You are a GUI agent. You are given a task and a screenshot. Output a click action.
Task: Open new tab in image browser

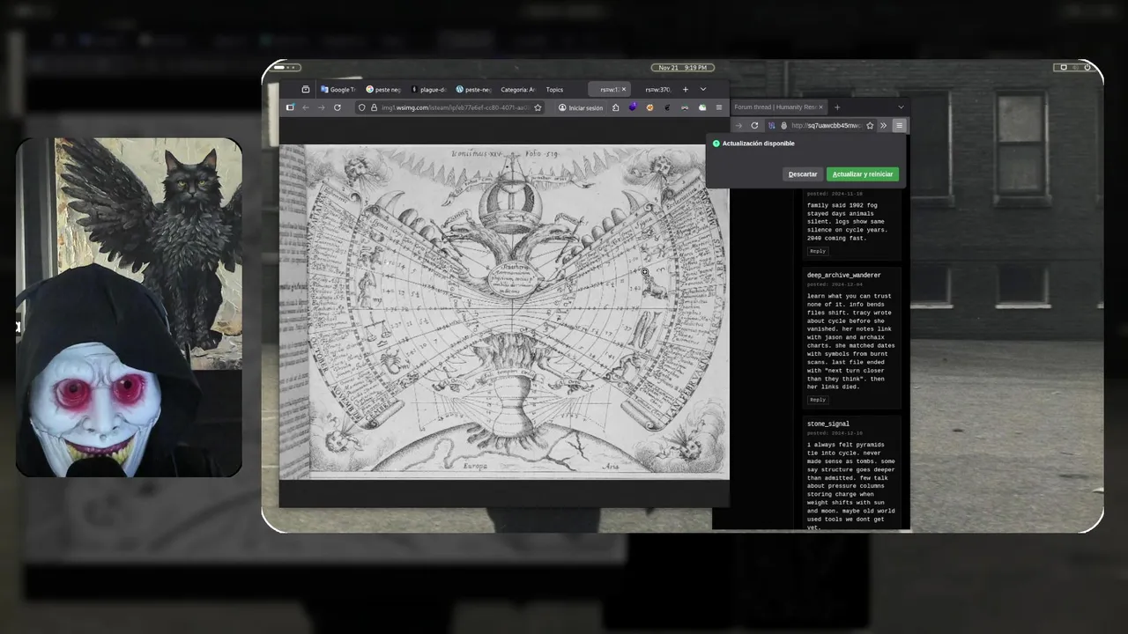coord(685,89)
